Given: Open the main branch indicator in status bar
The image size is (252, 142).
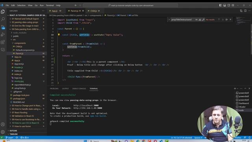Looking at the screenshot, I should [x=9, y=138].
